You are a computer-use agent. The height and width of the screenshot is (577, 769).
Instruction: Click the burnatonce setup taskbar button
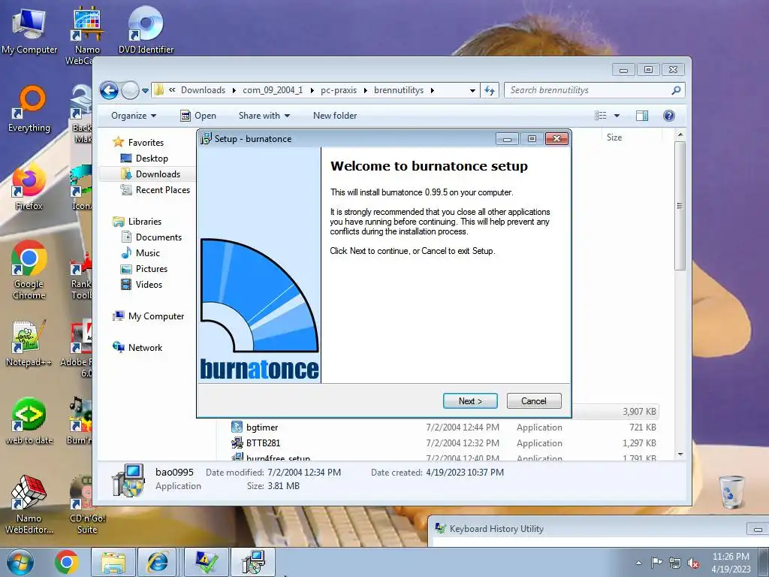click(x=254, y=562)
